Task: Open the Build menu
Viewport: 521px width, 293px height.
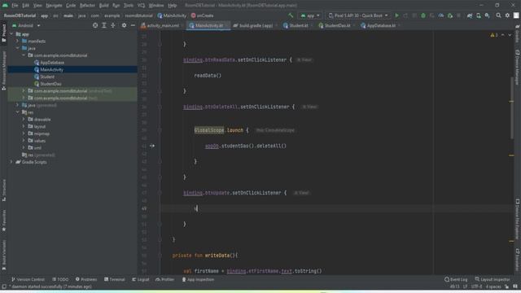Action: 103,6
